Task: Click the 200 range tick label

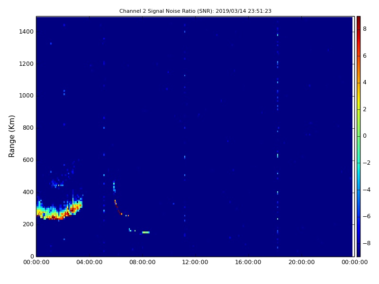Action: (x=28, y=224)
